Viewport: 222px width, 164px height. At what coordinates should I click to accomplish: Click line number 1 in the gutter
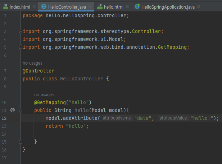tap(5, 15)
